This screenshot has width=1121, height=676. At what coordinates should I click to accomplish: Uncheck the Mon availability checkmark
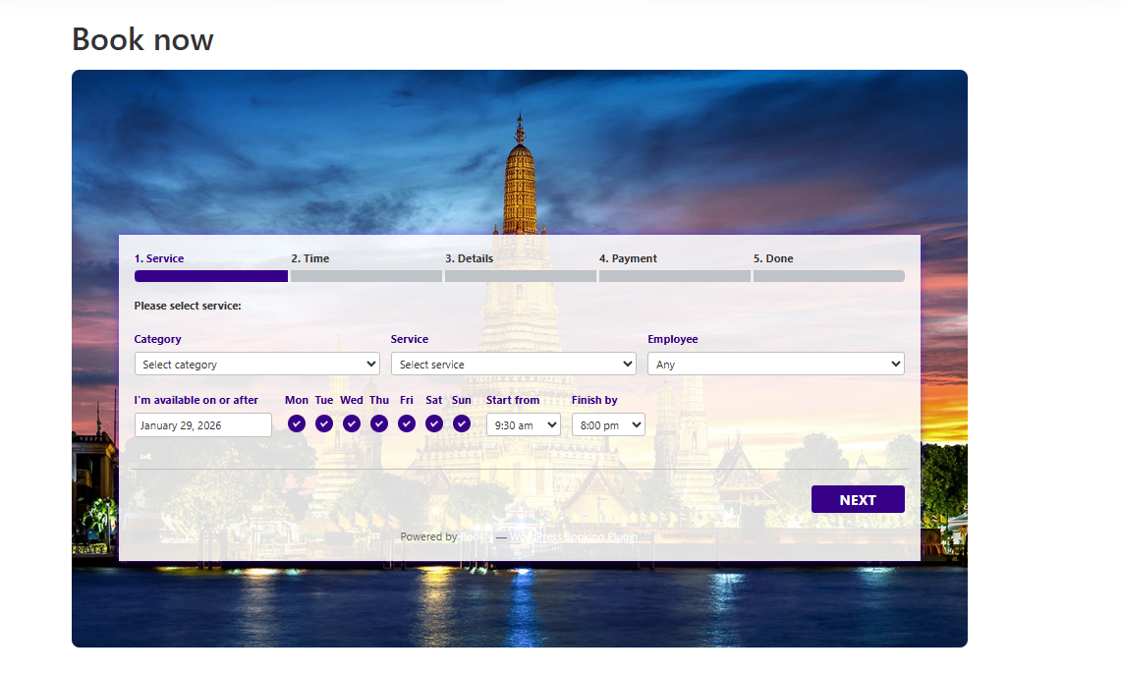pos(297,423)
